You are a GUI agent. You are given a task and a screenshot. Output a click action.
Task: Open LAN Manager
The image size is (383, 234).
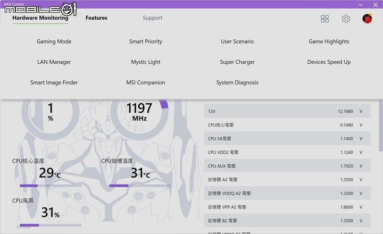[x=54, y=62]
